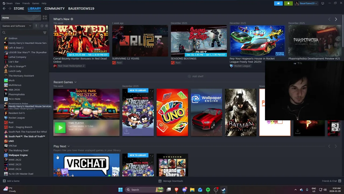Open the What's New settings gear
344x194 pixels.
[72, 19]
